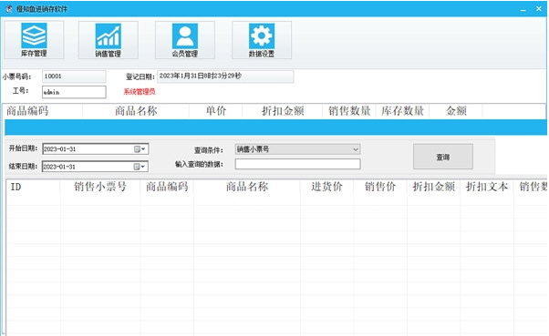Click the 库存数量 column header

coord(403,111)
